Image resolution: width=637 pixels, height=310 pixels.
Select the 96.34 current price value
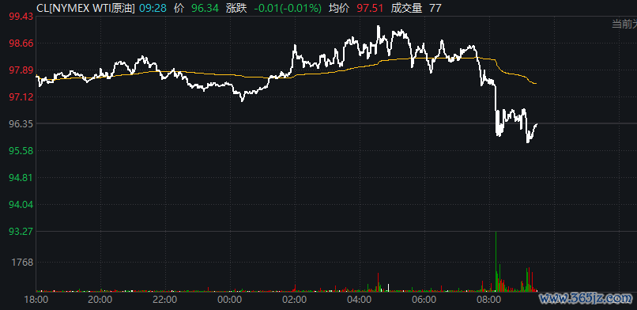[x=205, y=8]
